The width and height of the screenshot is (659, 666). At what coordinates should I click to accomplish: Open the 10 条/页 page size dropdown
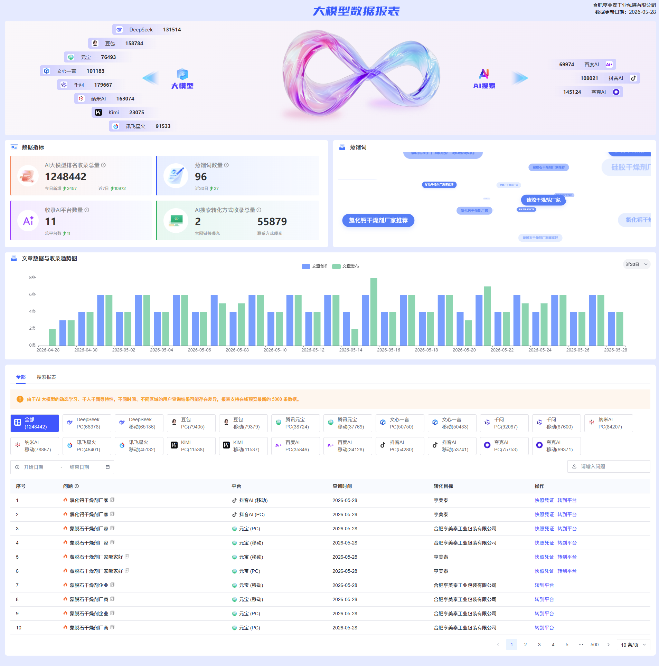pos(633,645)
